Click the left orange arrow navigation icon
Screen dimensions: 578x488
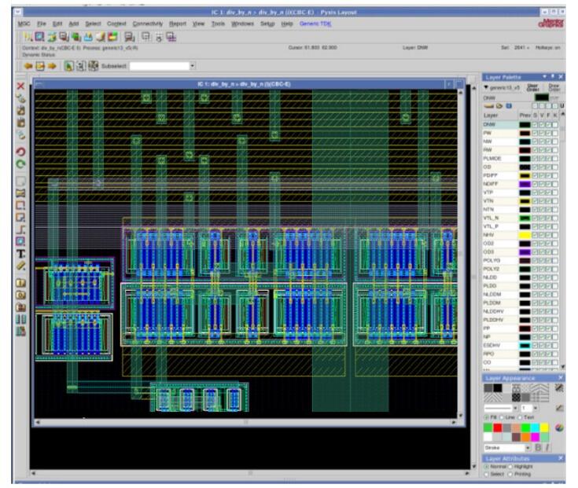click(27, 66)
